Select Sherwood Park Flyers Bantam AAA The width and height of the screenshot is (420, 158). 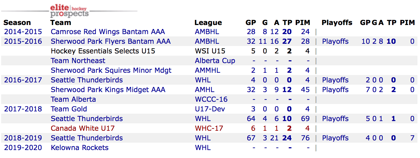[111, 41]
